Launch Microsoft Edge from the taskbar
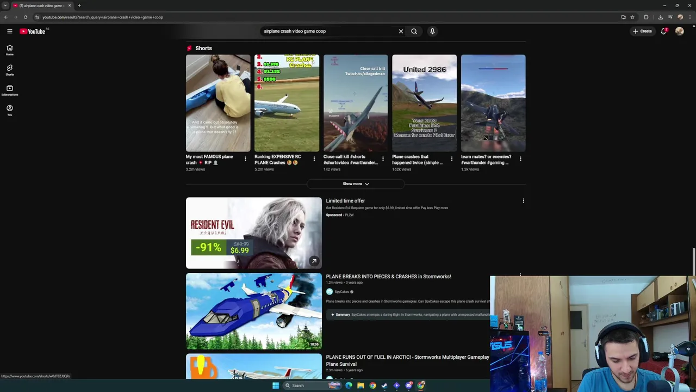 [349, 385]
